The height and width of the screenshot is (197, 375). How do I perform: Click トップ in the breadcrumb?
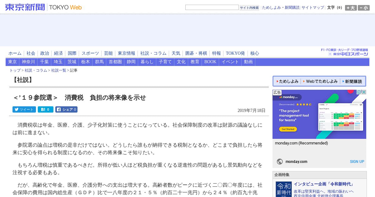click(x=15, y=70)
